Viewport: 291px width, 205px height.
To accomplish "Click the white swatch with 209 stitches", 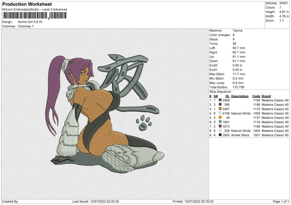I will tap(220, 131).
